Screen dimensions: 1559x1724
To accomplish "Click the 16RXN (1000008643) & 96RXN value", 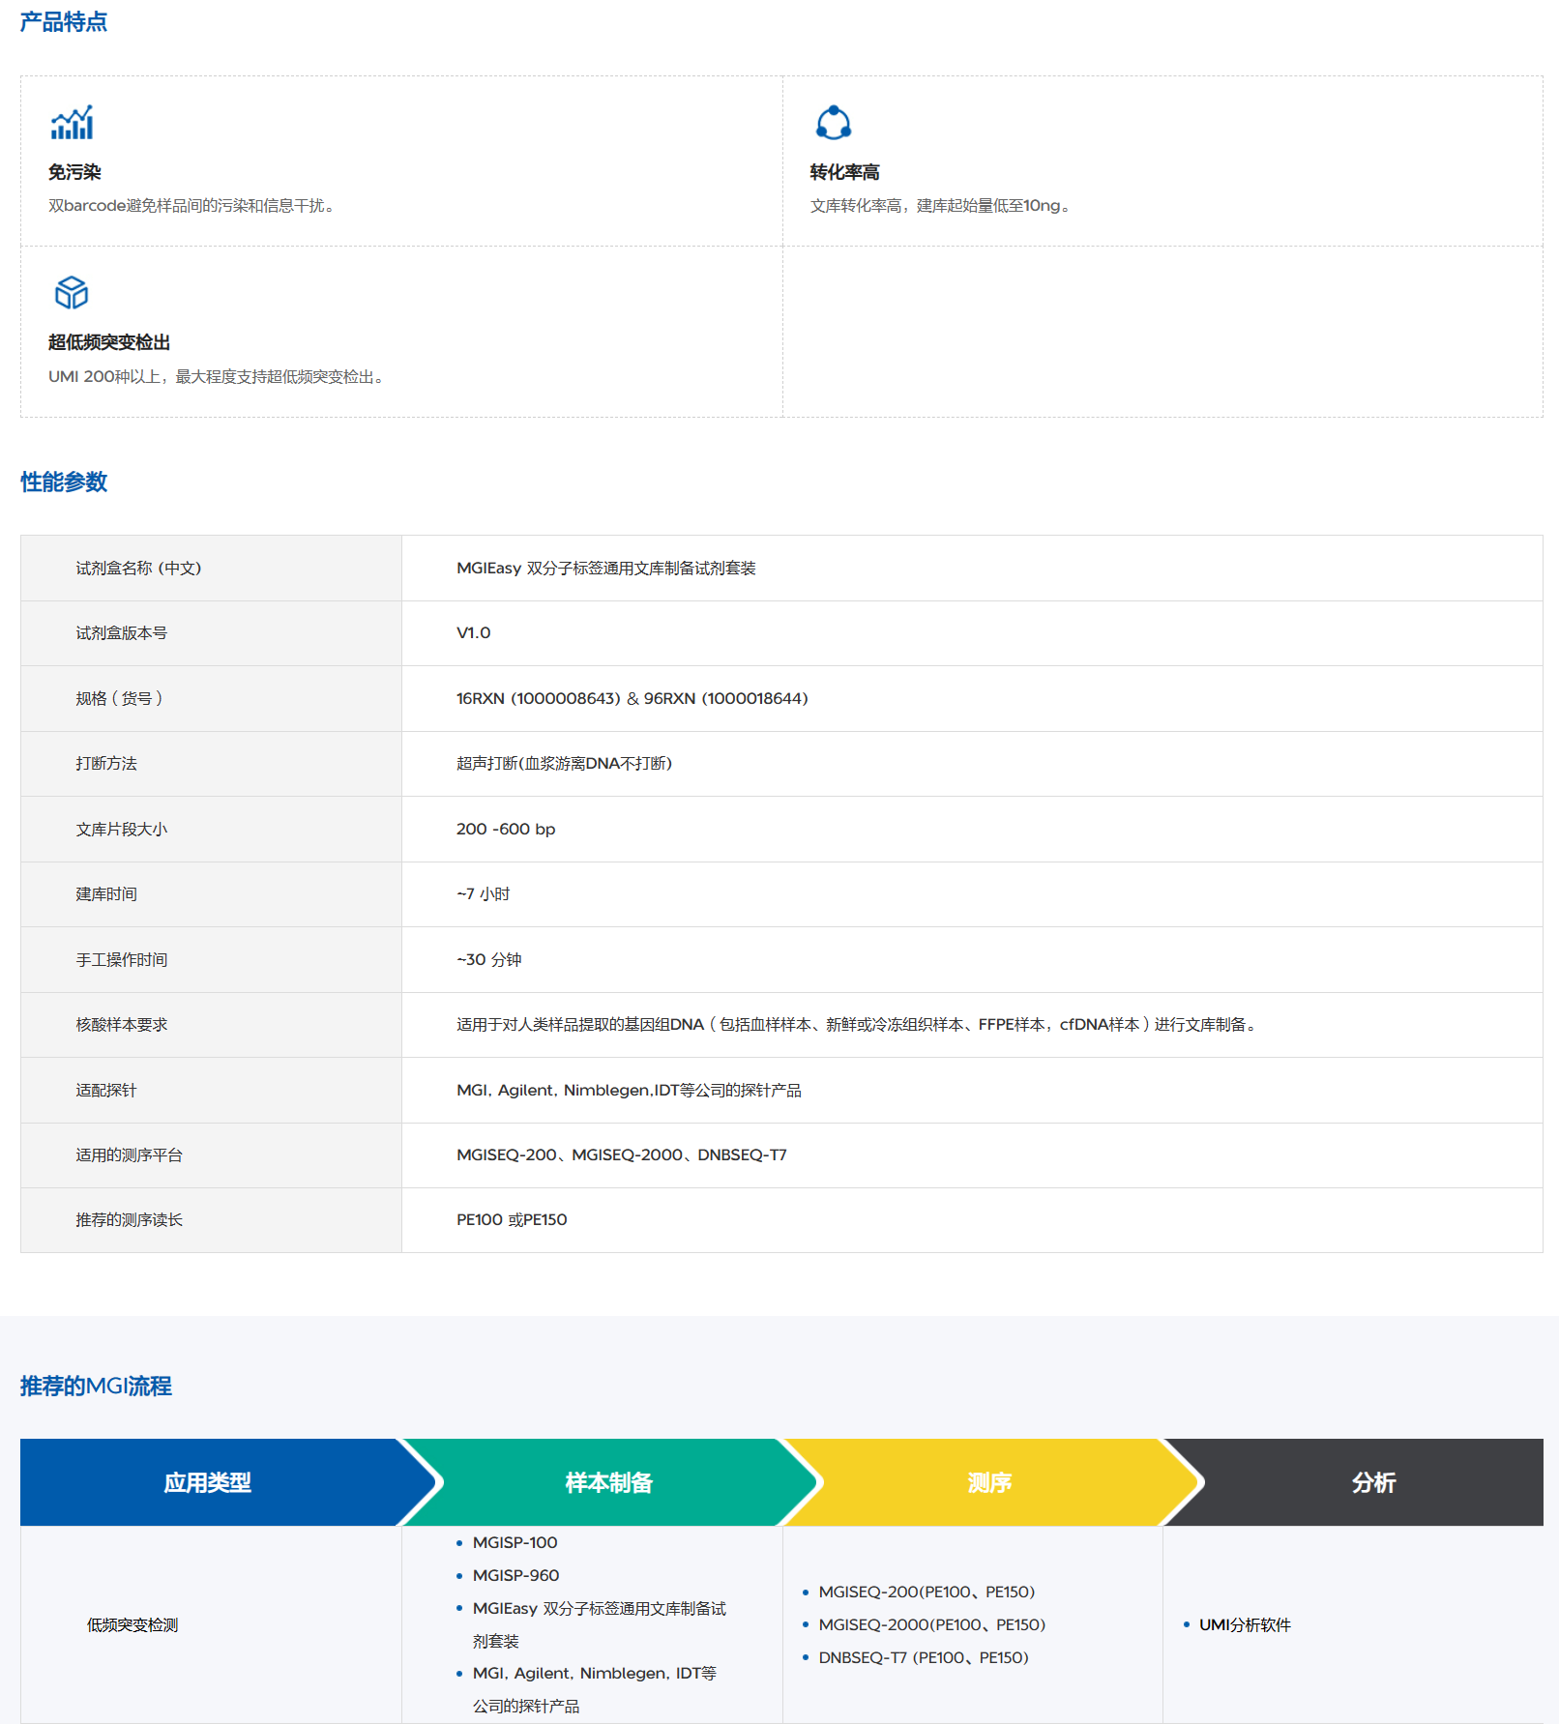I will 632,698.
